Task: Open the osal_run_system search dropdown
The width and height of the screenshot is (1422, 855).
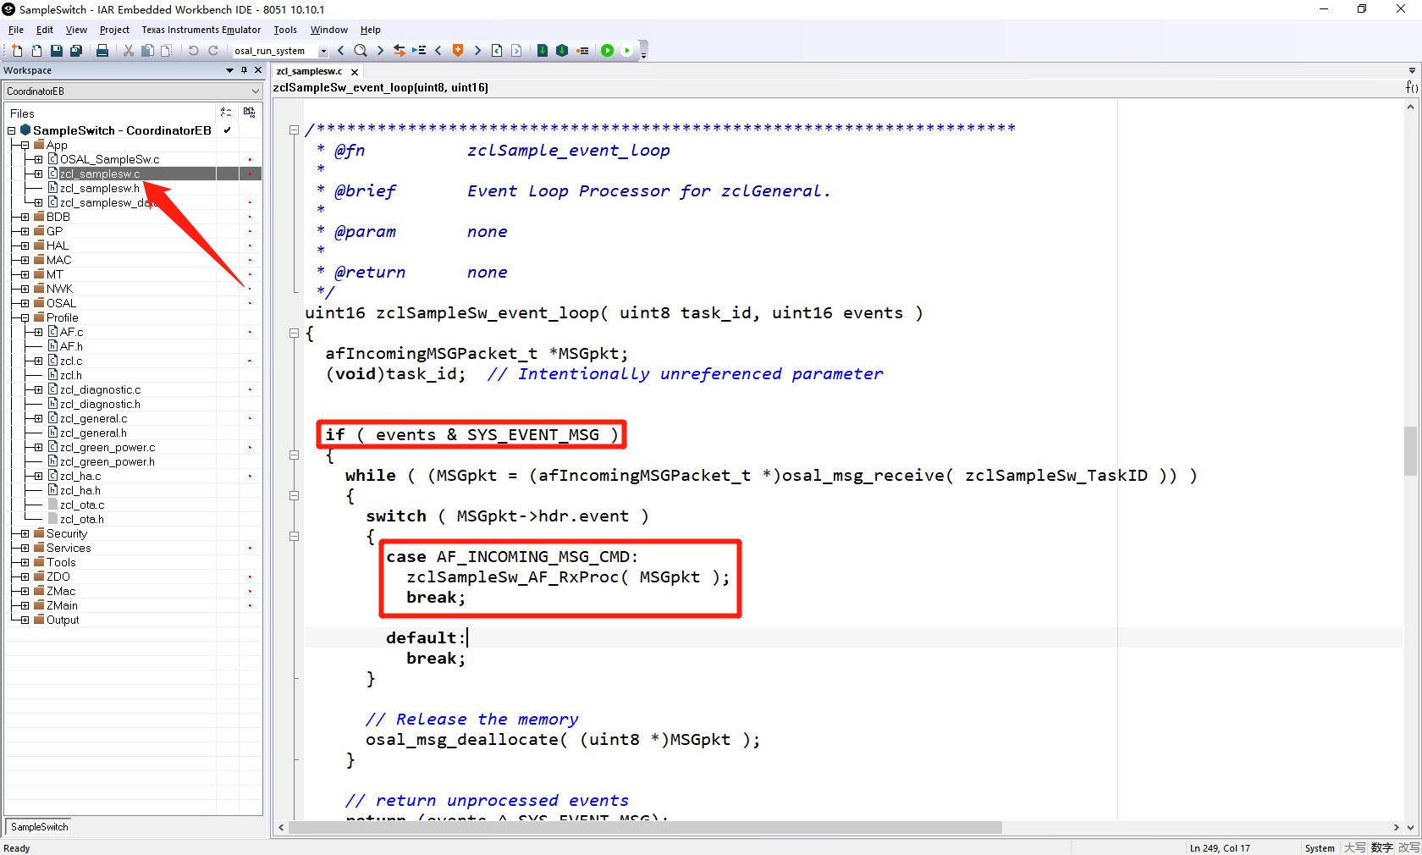Action: click(323, 51)
